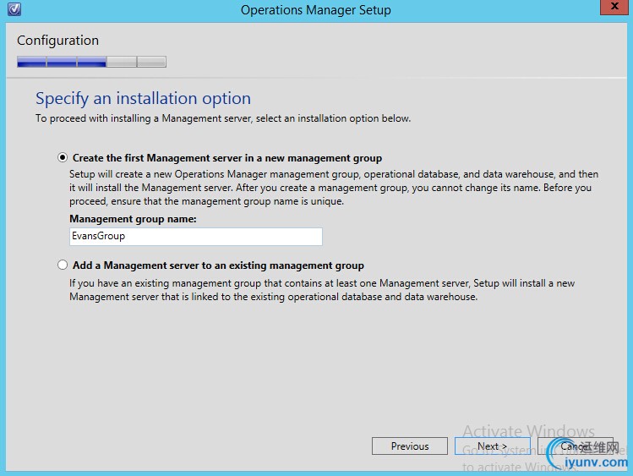This screenshot has height=476, width=633.
Task: Click the bold "Add a Management server" label text
Action: point(218,265)
